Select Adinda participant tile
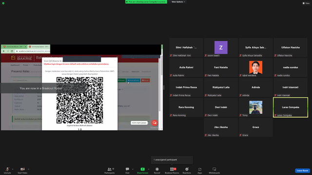Viewport: 312px width, 175px height. pyautogui.click(x=255, y=87)
